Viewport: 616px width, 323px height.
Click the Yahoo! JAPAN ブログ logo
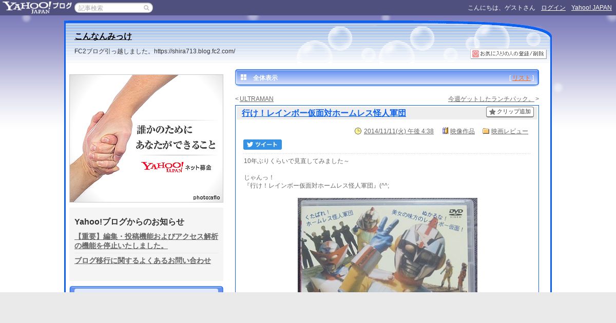coord(37,7)
